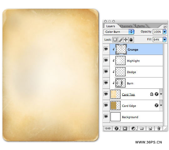The image size is (169, 150).
Task: Select the Card Edge layer name
Action: [129, 106]
